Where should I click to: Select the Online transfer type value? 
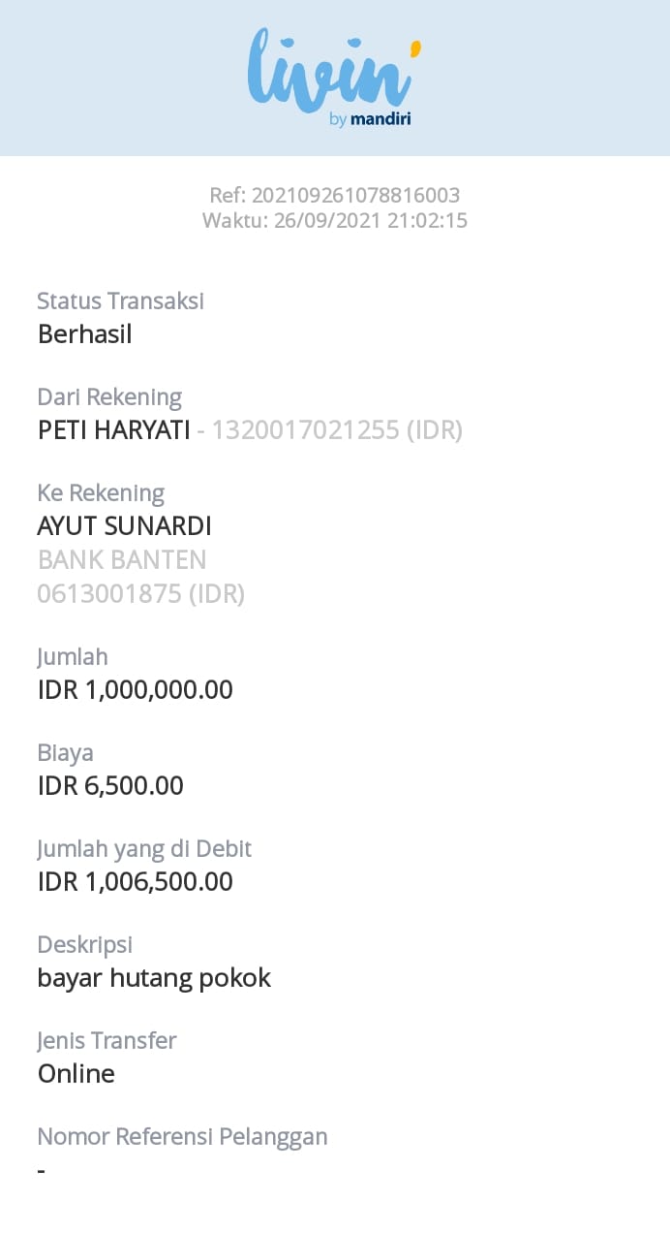pyautogui.click(x=76, y=1074)
